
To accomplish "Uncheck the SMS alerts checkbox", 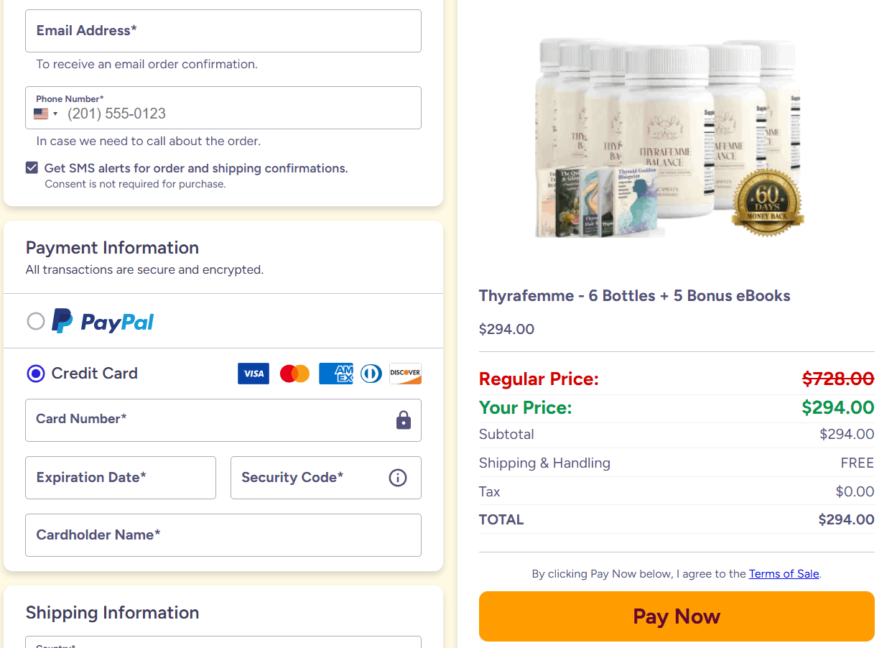I will tap(32, 168).
